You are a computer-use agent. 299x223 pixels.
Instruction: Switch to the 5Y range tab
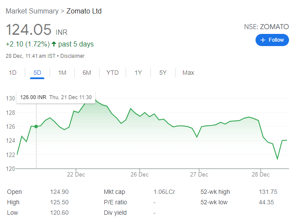tap(163, 73)
